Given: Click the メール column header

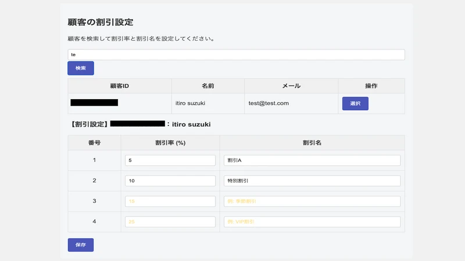Looking at the screenshot, I should tap(291, 86).
